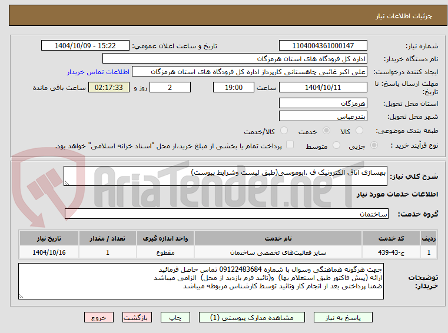Click the اطلاعات خدمات مورد نیاز heading
This screenshot has height=333, width=448.
pyautogui.click(x=397, y=194)
